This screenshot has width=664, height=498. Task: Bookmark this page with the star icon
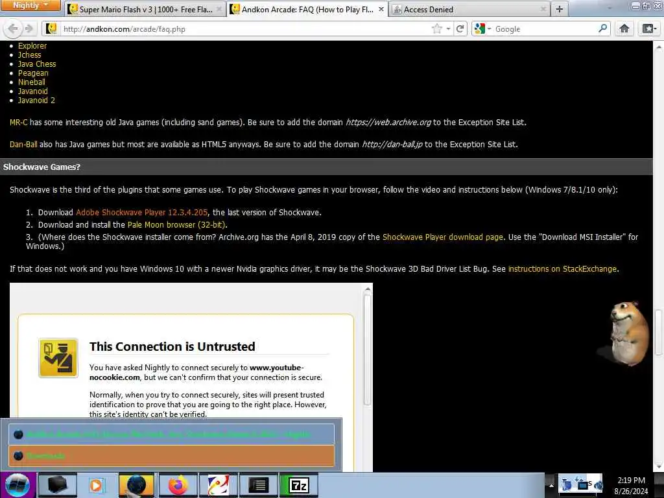[x=436, y=29]
